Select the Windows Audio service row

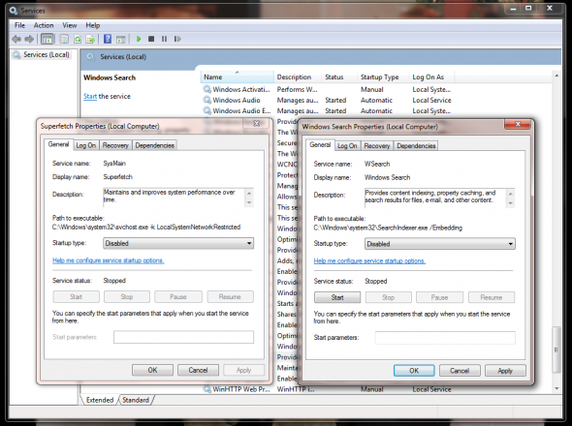[x=327, y=100]
